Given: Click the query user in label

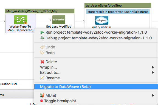Looking at the screenshot, I should pos(101,27).
